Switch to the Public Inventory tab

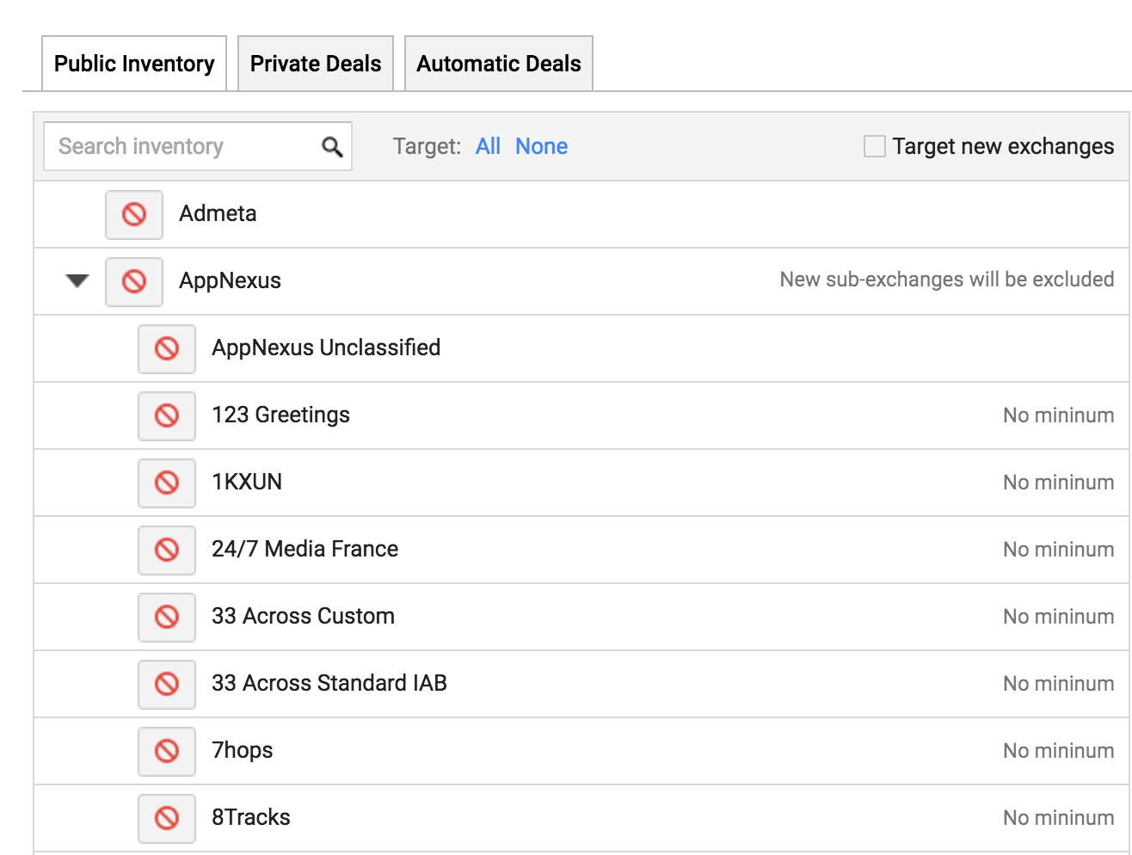click(134, 64)
